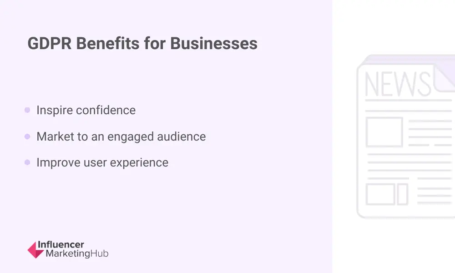Click text lines beside the newspaper's upper box

pyautogui.click(x=430, y=132)
